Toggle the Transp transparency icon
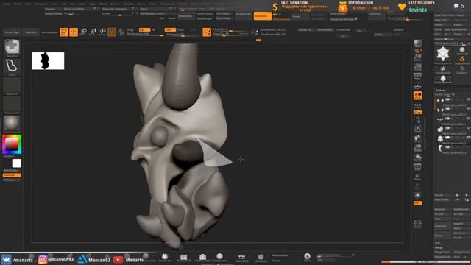Image resolution: width=471 pixels, height=265 pixels. coord(417,177)
